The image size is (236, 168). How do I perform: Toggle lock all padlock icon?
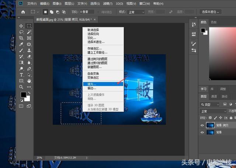(x=231, y=118)
